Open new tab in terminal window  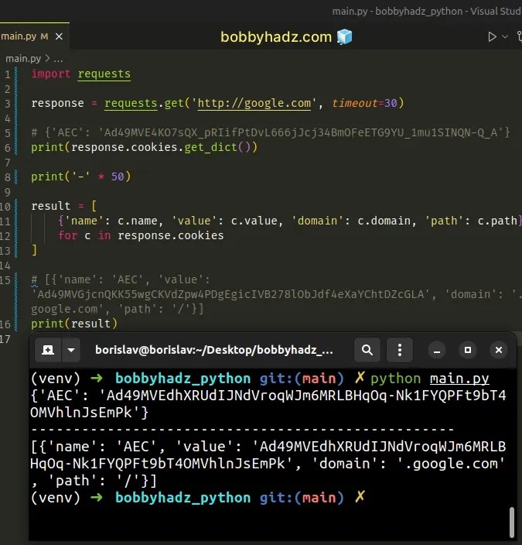coord(48,350)
